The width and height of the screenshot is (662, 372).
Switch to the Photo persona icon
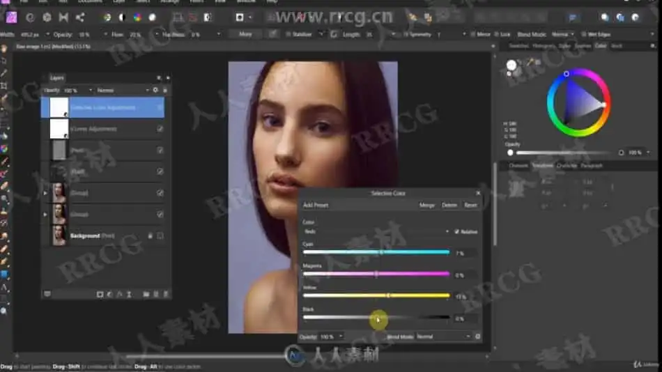11,17
